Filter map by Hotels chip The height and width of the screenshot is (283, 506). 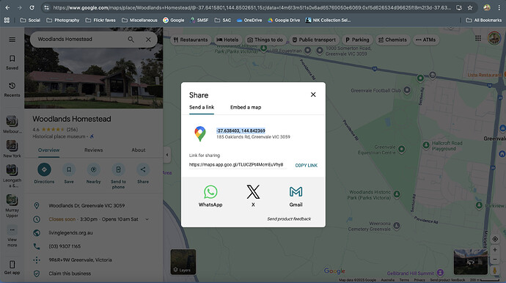[227, 40]
